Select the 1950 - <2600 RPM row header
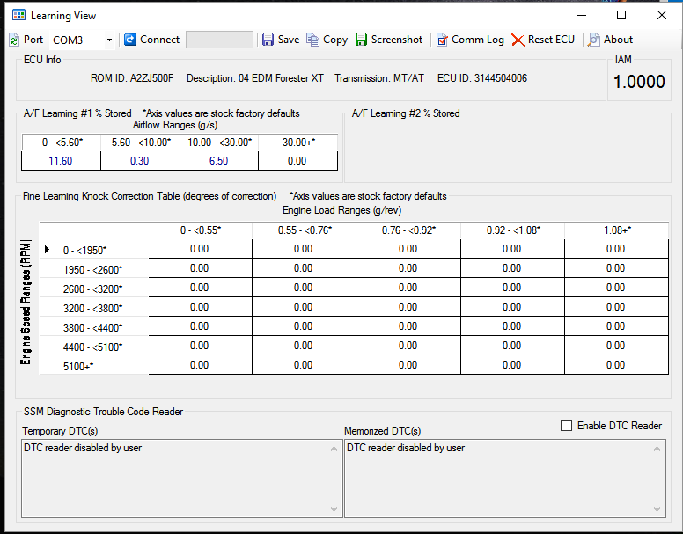This screenshot has width=683, height=534. (x=94, y=269)
